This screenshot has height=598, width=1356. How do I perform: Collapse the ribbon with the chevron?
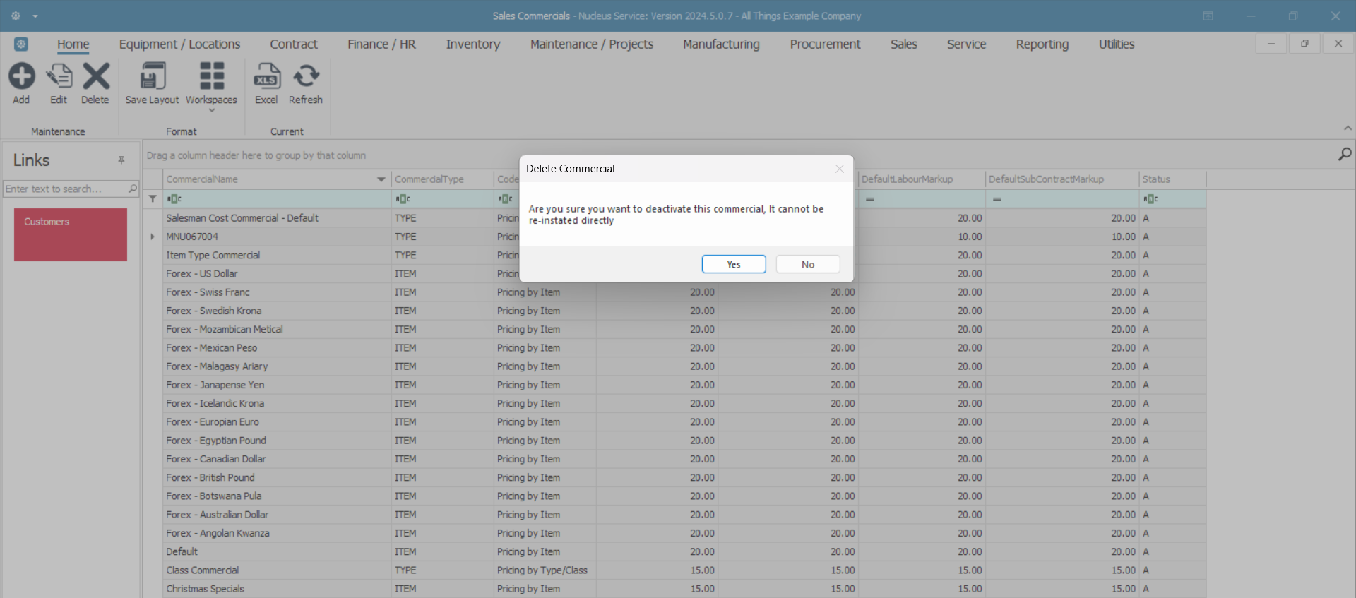point(1348,128)
